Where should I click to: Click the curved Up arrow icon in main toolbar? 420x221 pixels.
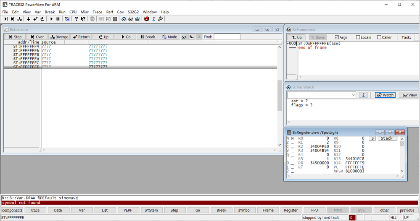point(42,19)
